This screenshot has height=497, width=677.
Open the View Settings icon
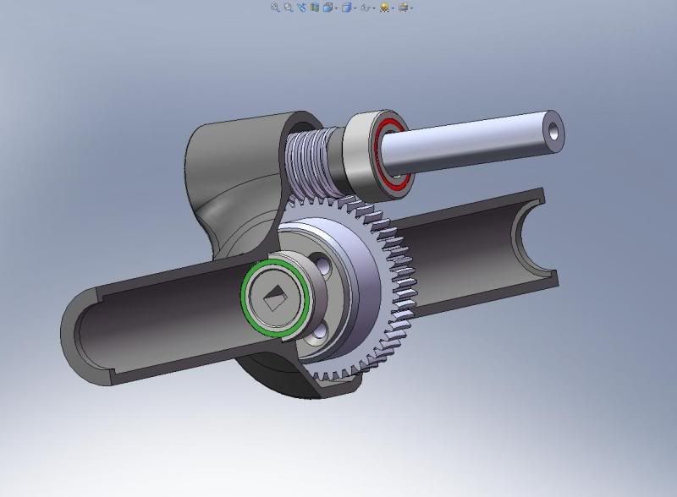click(x=403, y=8)
